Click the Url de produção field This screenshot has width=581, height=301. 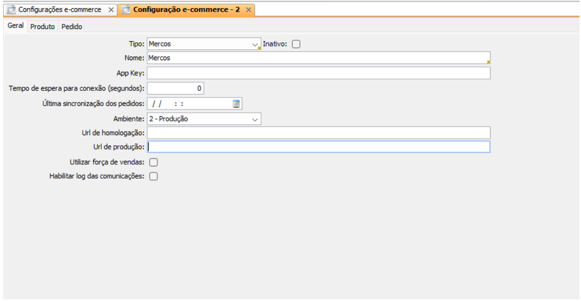tap(318, 147)
